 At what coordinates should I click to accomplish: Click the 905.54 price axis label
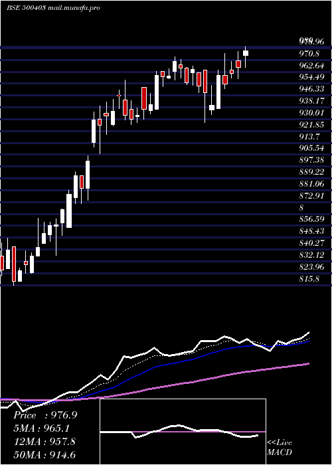(311, 148)
